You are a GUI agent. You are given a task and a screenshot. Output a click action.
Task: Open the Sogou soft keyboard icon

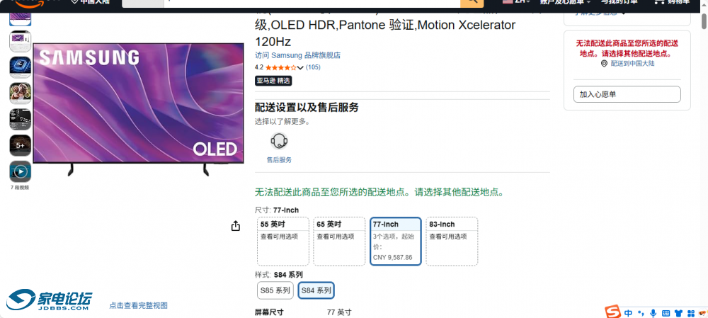pos(666,313)
